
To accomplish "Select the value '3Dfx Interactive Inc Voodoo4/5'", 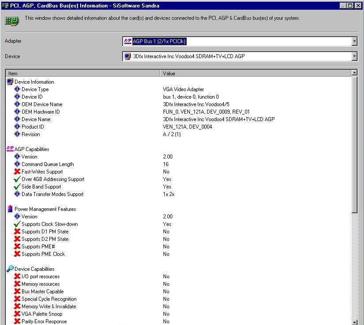I will [x=196, y=104].
